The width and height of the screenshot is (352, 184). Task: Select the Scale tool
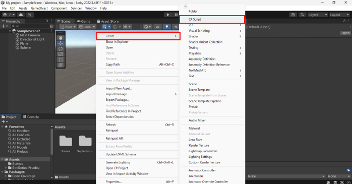pyautogui.click(x=61, y=54)
